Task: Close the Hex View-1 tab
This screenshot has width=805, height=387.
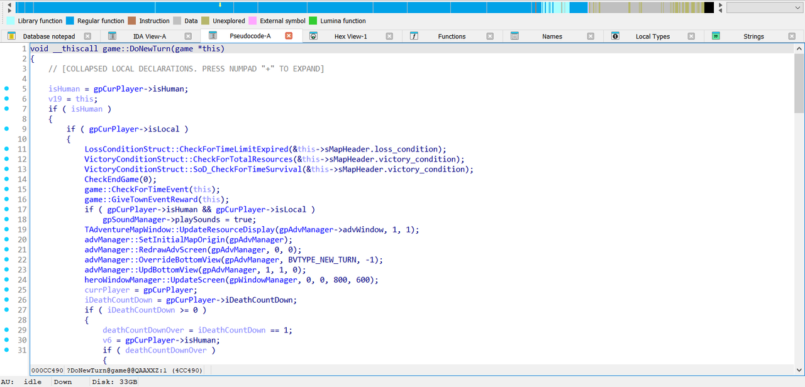Action: pos(389,36)
